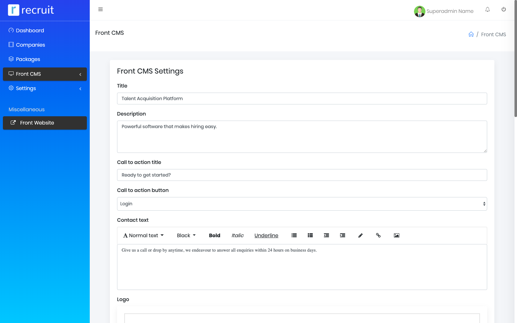Screen dimensions: 517x323
Task: Toggle Bold formatting in the editor
Action: coord(214,235)
